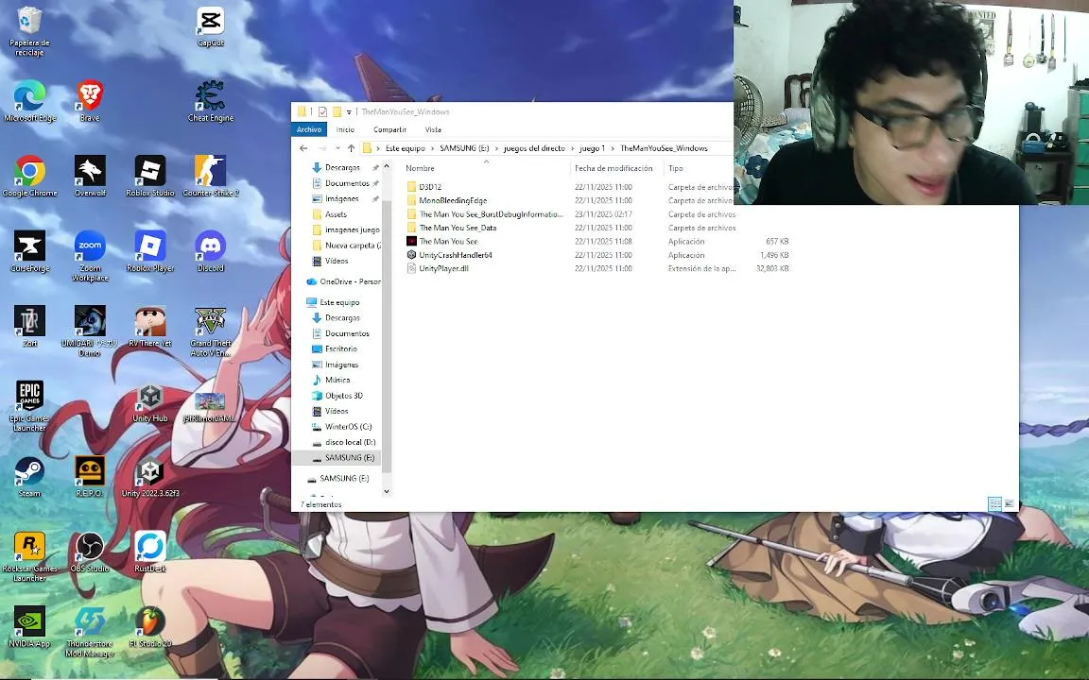This screenshot has height=680, width=1089.
Task: Select the Zoom Workplace desktop icon
Action: pos(90,256)
